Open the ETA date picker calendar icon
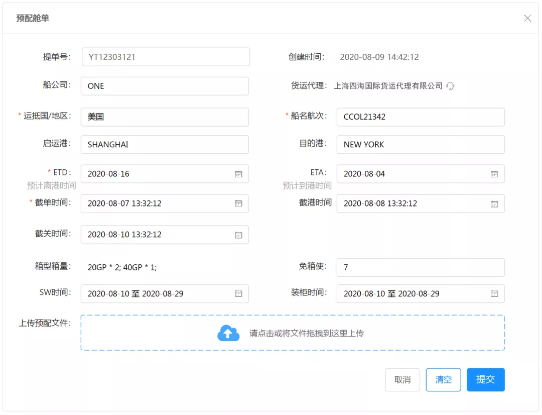Viewport: 542px width, 415px height. (495, 173)
